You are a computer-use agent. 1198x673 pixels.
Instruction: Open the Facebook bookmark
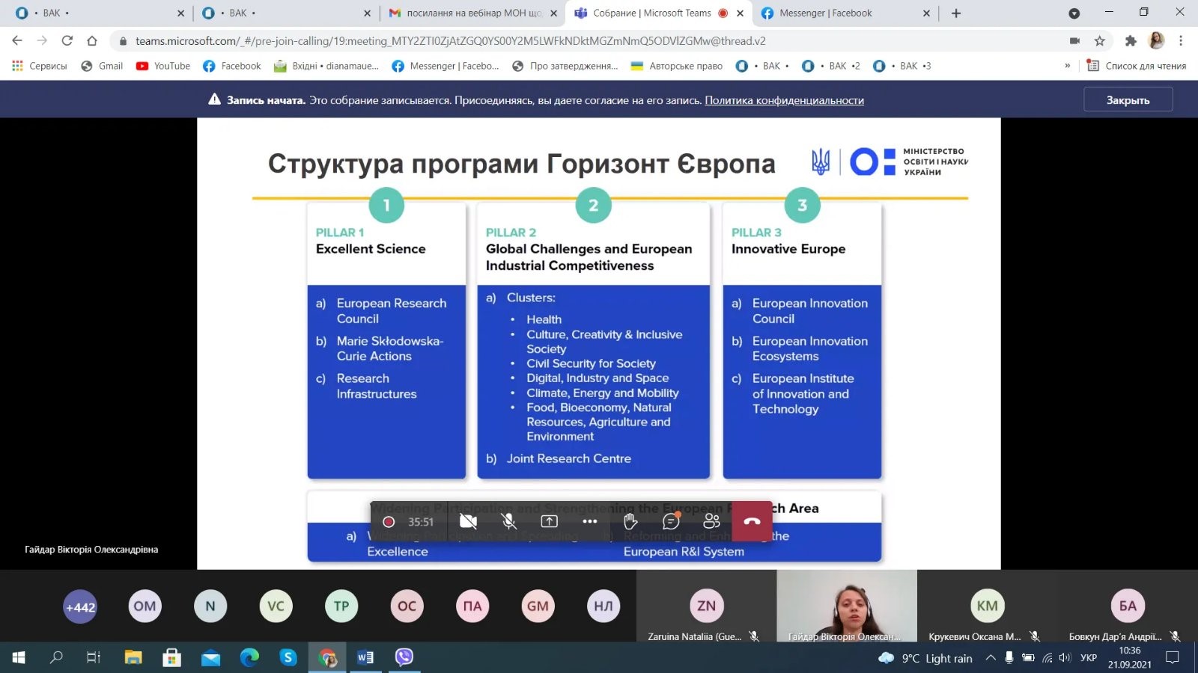pos(232,66)
